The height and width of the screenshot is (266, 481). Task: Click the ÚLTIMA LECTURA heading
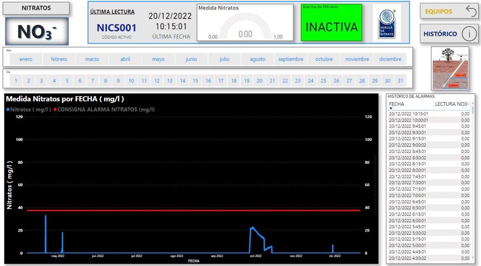coord(112,12)
